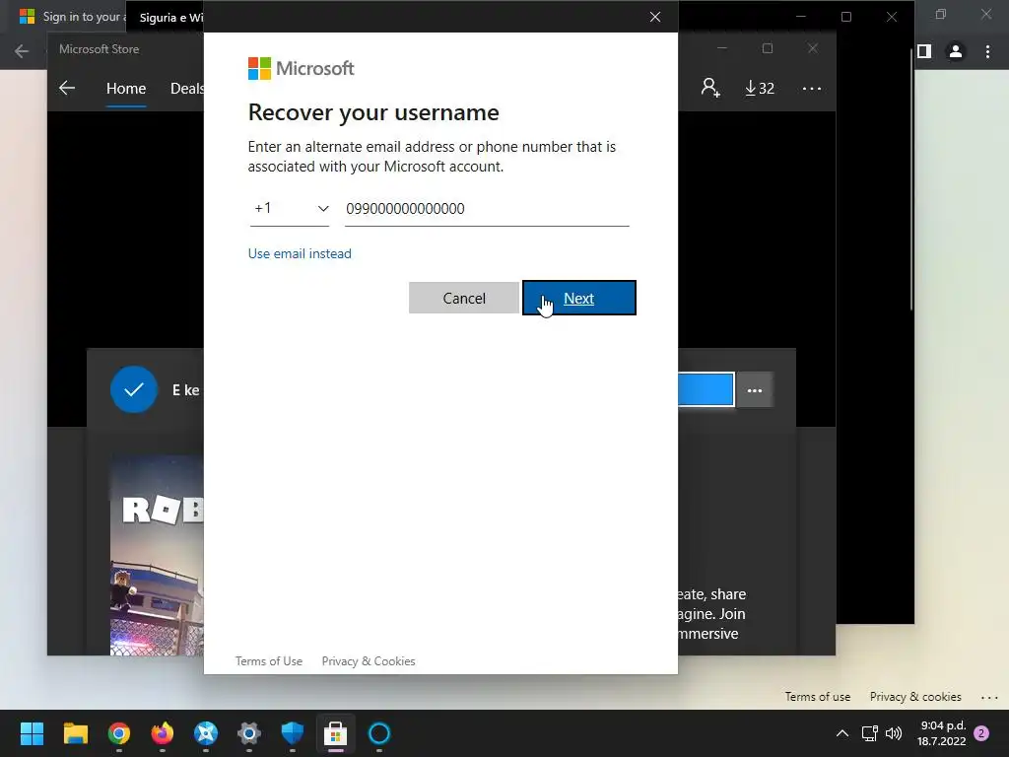1009x757 pixels.
Task: Open Settings gear from the taskbar
Action: (x=249, y=733)
